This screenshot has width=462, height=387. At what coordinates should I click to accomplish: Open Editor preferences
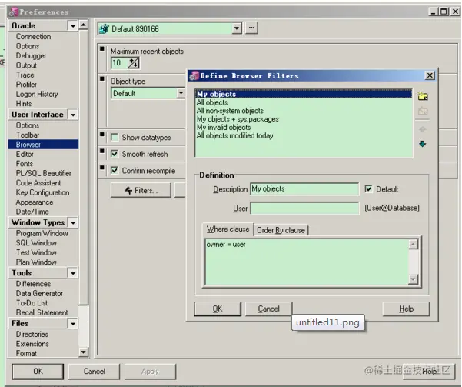click(x=25, y=154)
